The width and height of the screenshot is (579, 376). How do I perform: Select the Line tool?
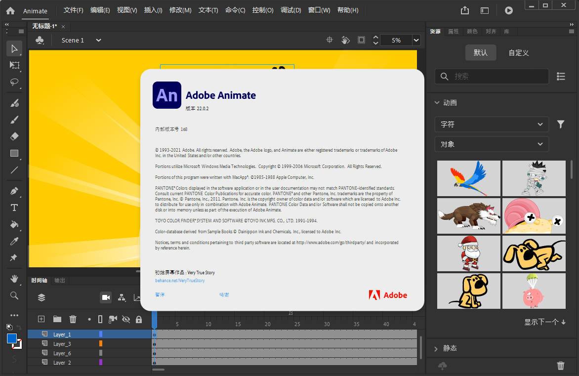click(14, 170)
